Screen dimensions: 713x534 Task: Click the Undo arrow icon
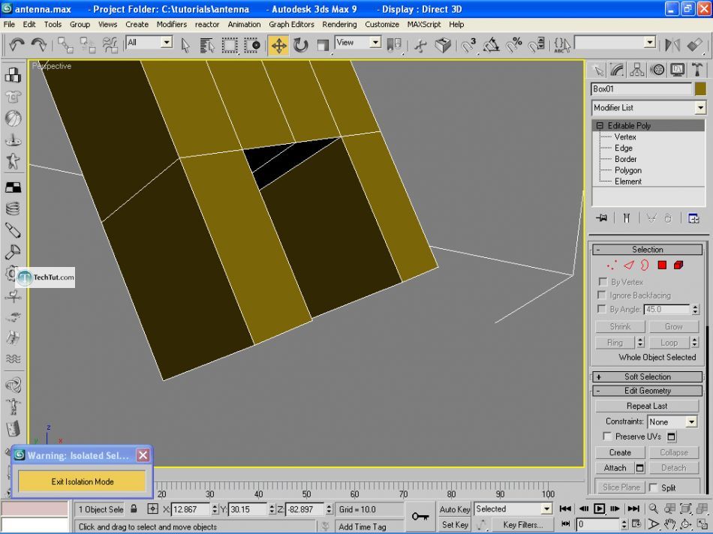pyautogui.click(x=17, y=46)
